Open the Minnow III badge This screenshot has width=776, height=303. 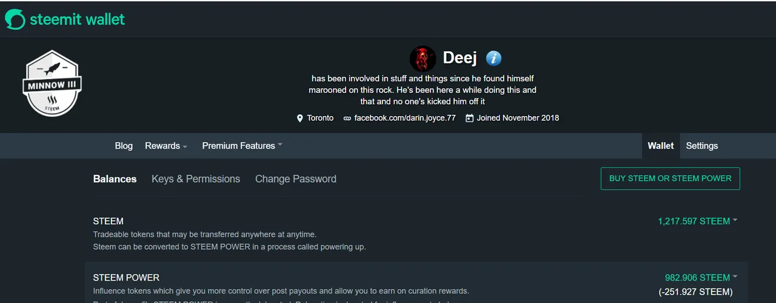(x=52, y=83)
